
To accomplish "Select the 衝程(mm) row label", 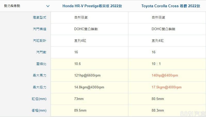I will tap(39, 111).
